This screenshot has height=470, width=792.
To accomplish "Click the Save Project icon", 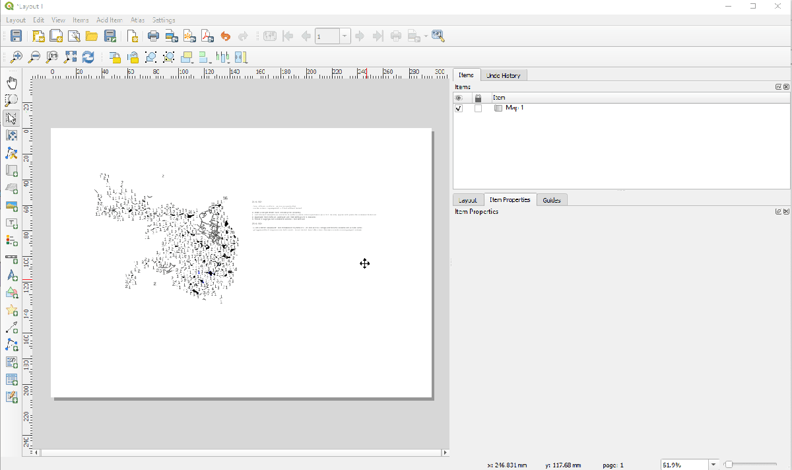I will (16, 36).
